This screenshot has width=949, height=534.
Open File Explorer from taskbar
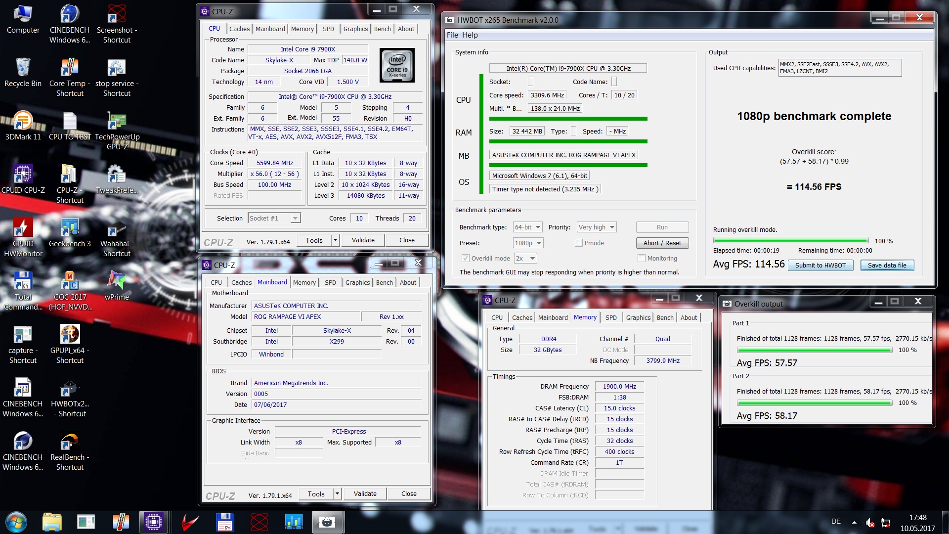[52, 522]
